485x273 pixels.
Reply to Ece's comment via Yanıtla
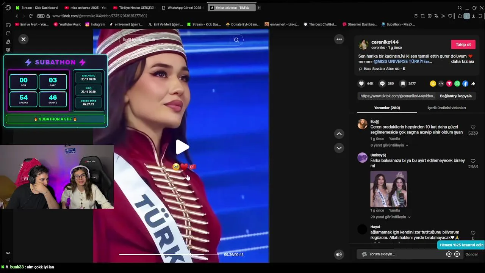coord(394,139)
